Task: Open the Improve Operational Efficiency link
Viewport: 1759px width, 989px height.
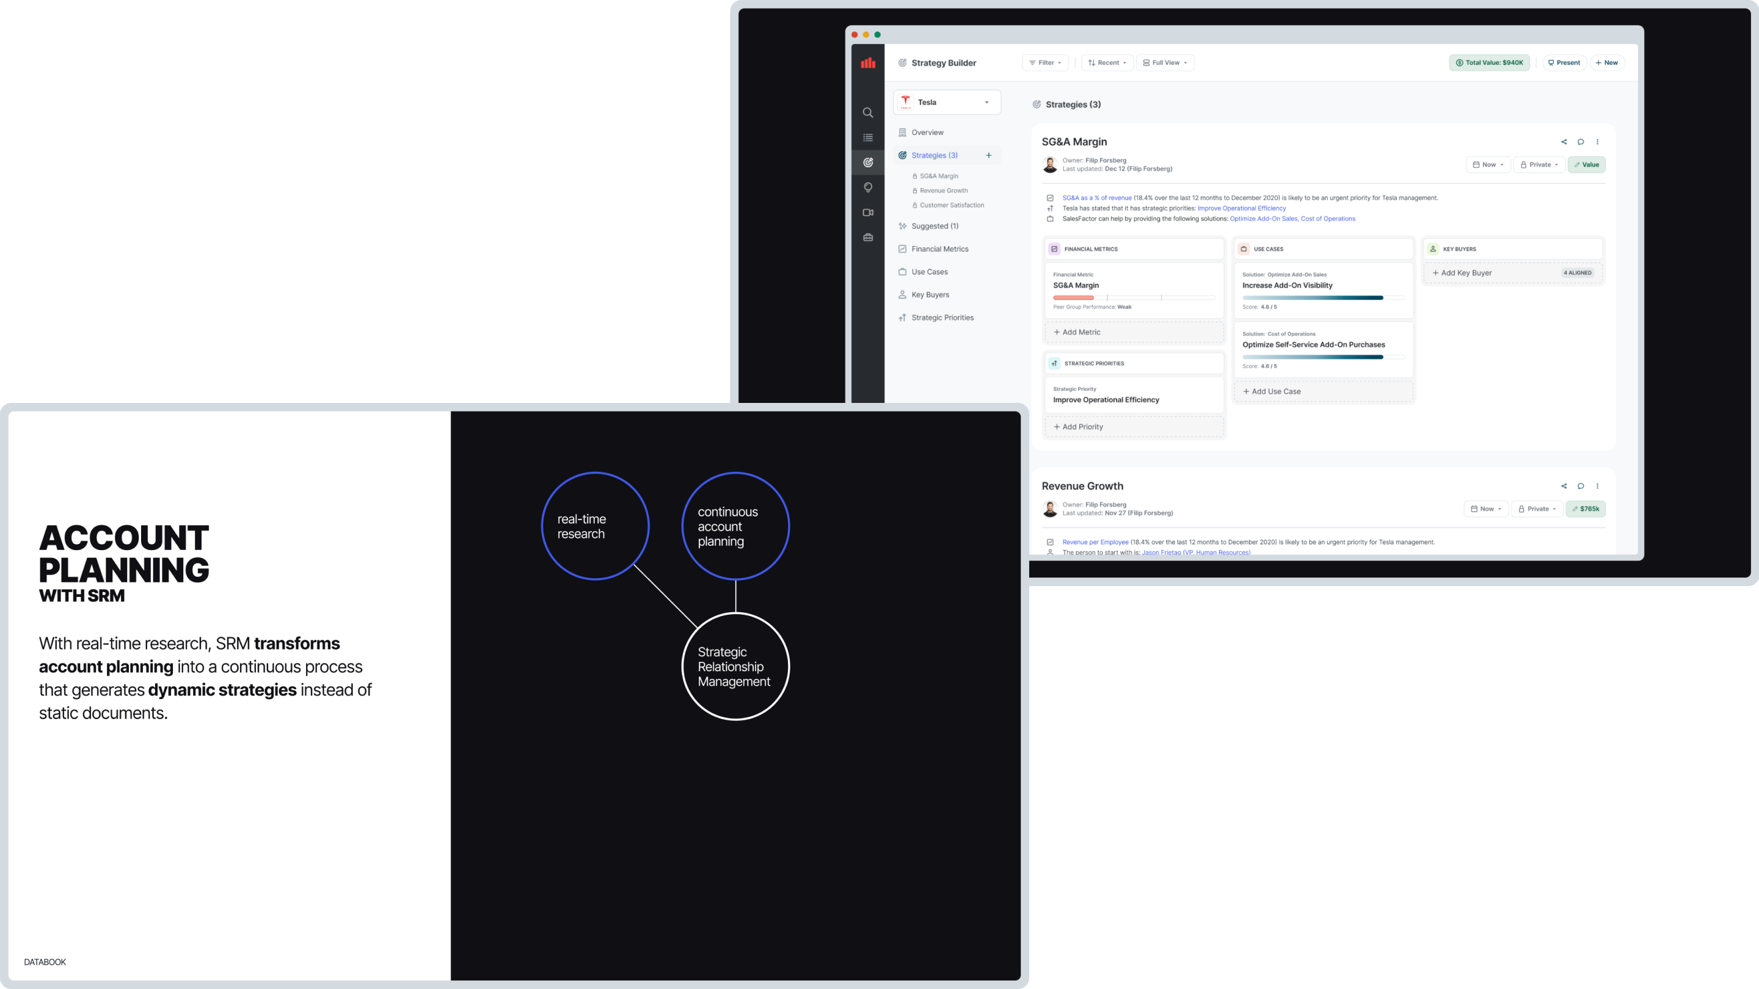Action: (x=1242, y=208)
